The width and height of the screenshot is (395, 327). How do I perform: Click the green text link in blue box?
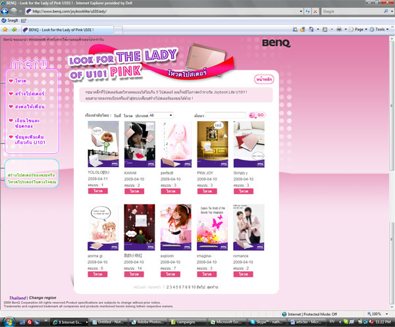pyautogui.click(x=32, y=178)
